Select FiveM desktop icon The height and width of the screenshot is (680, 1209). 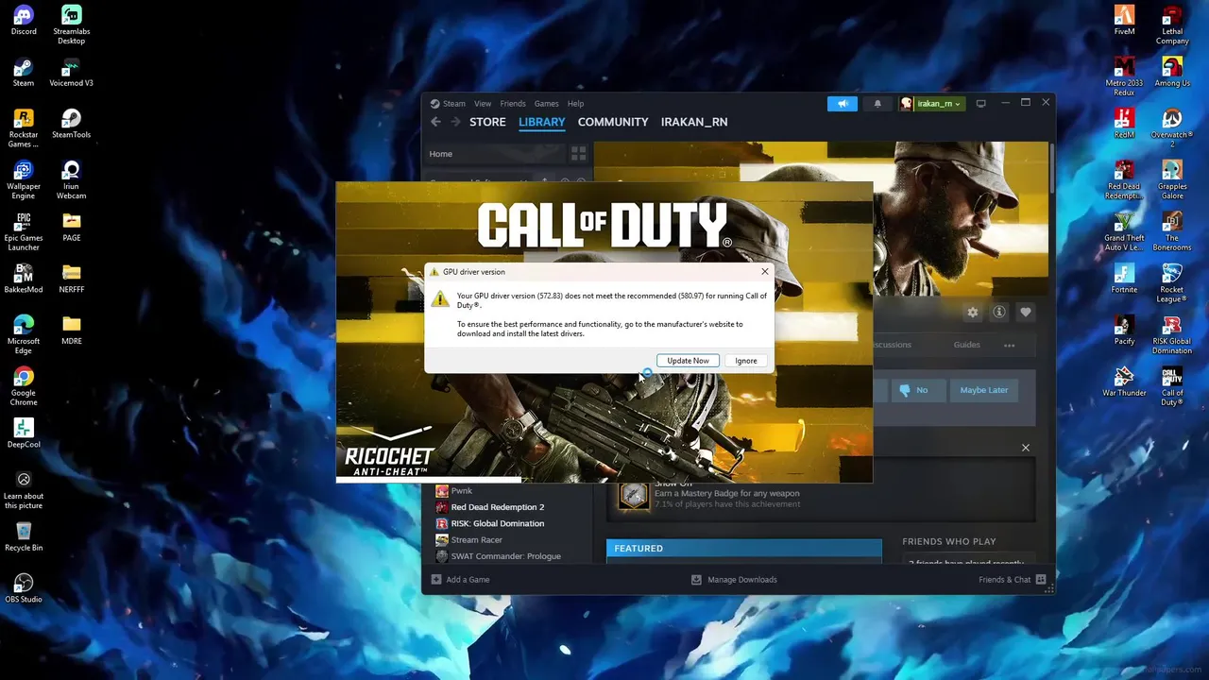click(1124, 21)
